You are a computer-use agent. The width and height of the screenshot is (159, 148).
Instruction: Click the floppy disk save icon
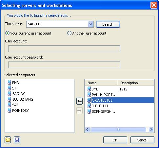point(17,140)
